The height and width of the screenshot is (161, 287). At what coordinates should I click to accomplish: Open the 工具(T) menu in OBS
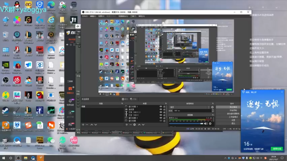pyautogui.click(x=133, y=16)
